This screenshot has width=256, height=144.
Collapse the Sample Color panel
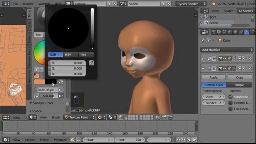(x=31, y=103)
